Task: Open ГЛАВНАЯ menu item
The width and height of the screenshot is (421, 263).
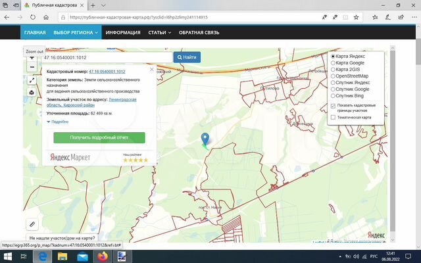Action: [x=35, y=32]
